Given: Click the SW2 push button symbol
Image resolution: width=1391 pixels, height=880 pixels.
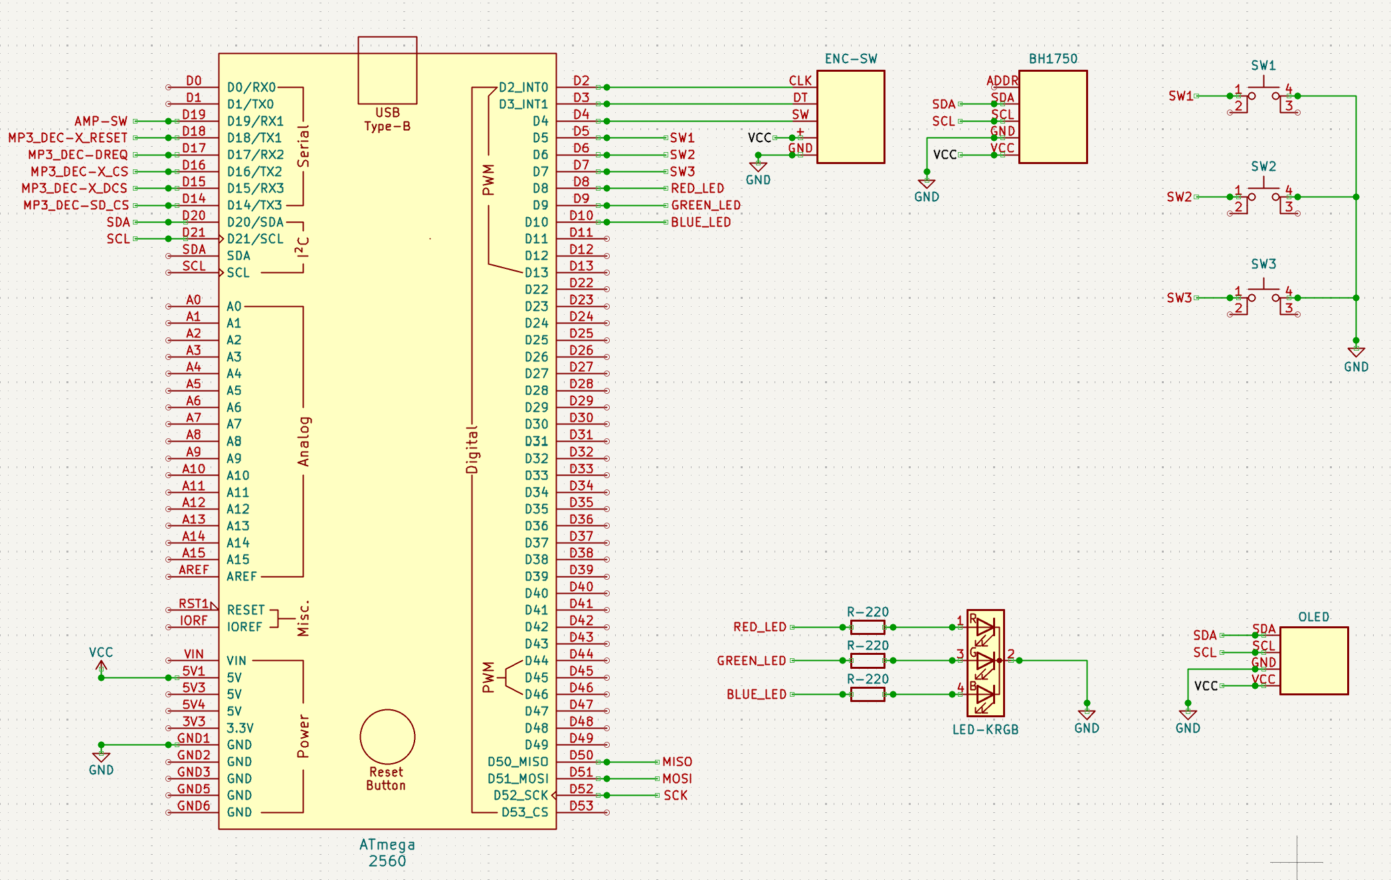Looking at the screenshot, I should point(1263,197).
